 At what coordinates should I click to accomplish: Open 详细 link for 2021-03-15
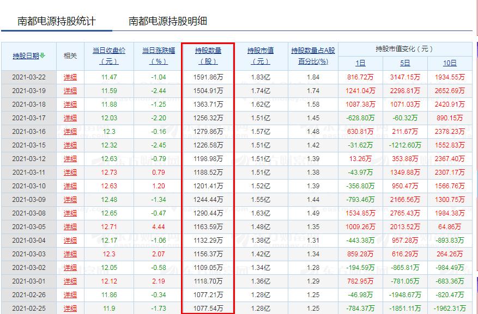pos(70,145)
